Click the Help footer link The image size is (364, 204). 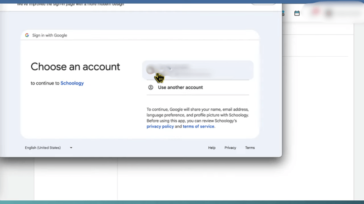click(212, 148)
